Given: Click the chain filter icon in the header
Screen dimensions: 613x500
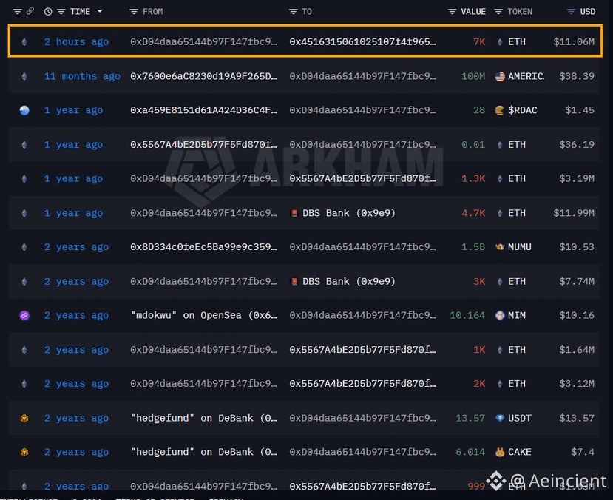Looking at the screenshot, I should tap(17, 12).
